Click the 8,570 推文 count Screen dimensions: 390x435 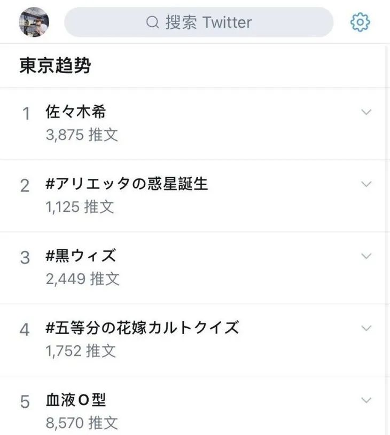coord(82,423)
